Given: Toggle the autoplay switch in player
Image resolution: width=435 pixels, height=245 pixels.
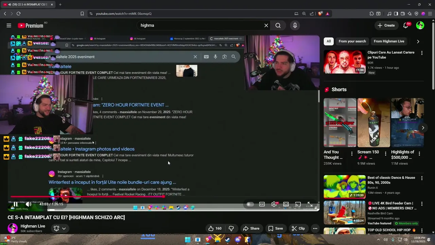Looking at the screenshot, I should (x=250, y=204).
